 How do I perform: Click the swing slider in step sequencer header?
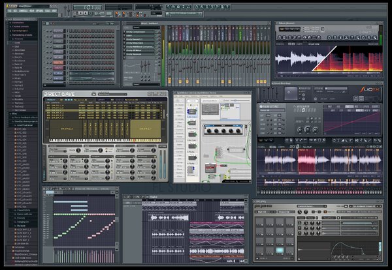pos(100,23)
